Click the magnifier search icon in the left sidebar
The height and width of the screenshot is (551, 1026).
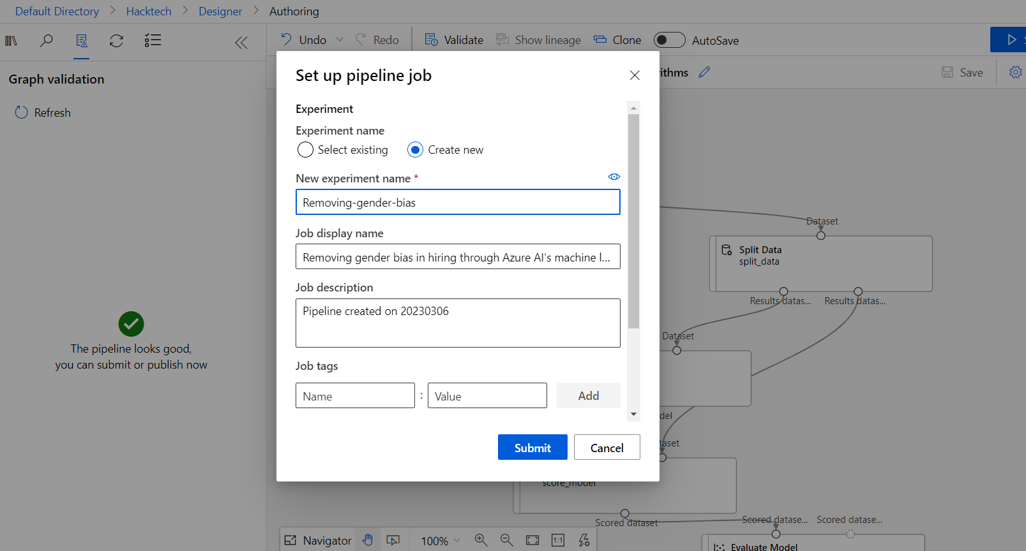pyautogui.click(x=46, y=41)
